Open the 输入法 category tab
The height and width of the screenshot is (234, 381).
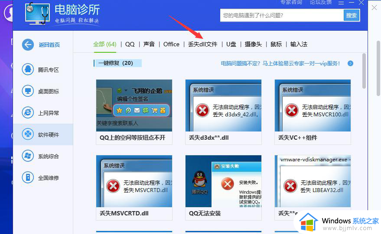tap(299, 45)
